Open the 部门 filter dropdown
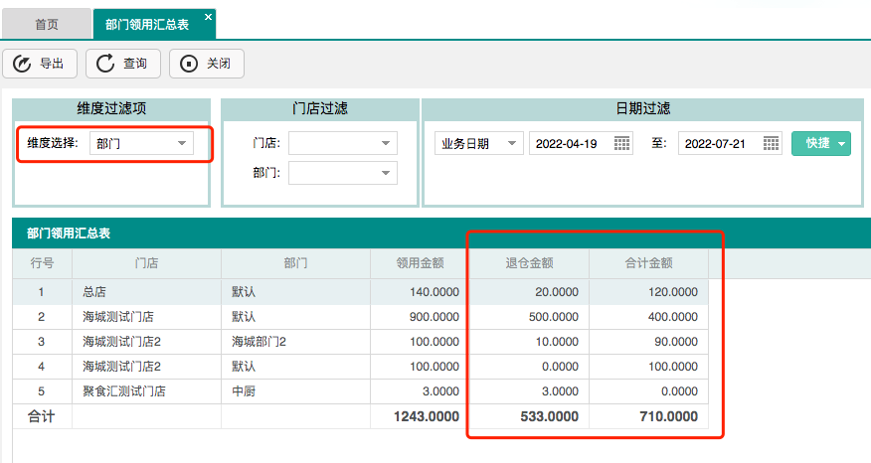Image resolution: width=871 pixels, height=463 pixels. point(386,174)
